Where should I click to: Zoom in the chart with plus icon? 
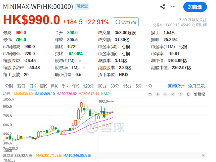click(x=158, y=94)
